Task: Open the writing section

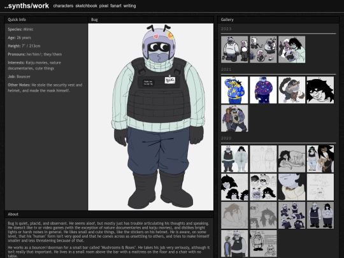Action: click(x=130, y=6)
